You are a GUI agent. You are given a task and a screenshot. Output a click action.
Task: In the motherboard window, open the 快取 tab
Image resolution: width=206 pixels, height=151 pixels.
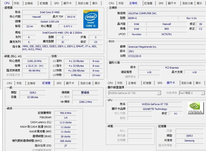click(x=121, y=3)
